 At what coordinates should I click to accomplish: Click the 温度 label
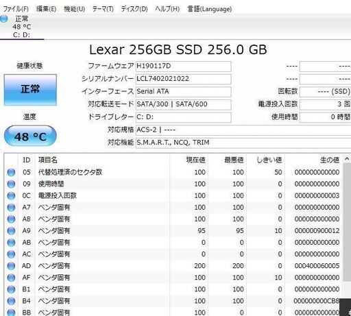coord(29,117)
